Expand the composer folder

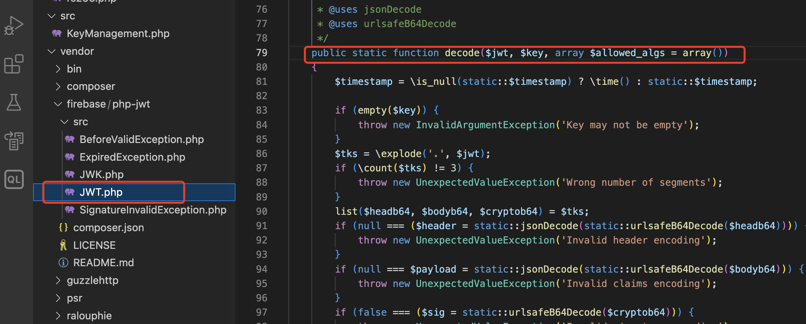click(x=58, y=86)
